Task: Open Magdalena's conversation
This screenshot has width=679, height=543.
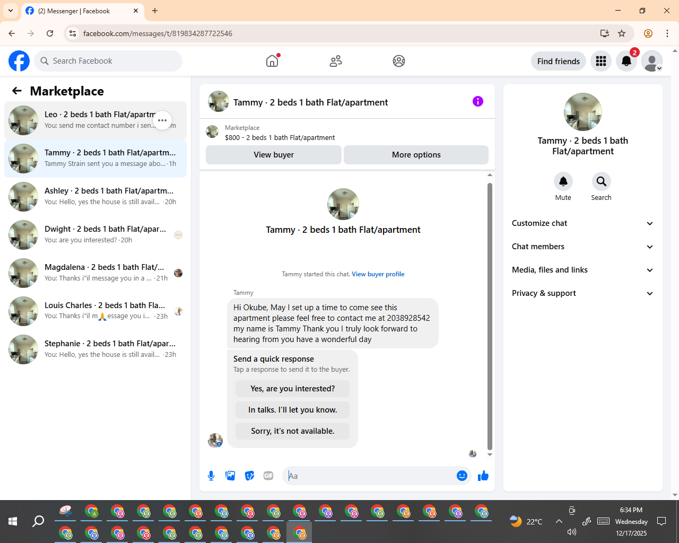Action: click(x=95, y=273)
